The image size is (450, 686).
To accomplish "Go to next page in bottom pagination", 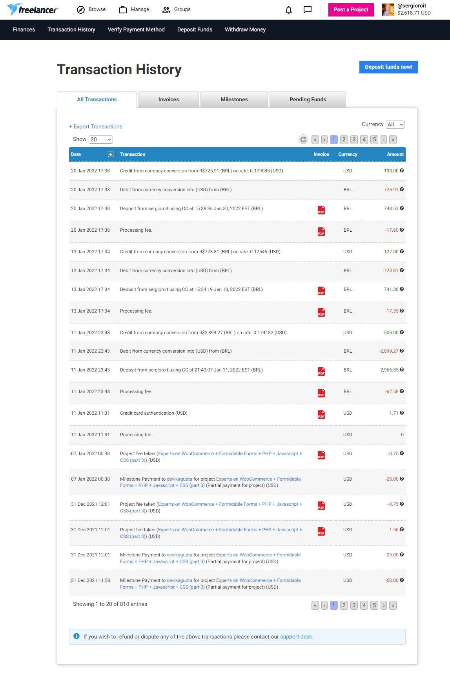I will pyautogui.click(x=384, y=605).
